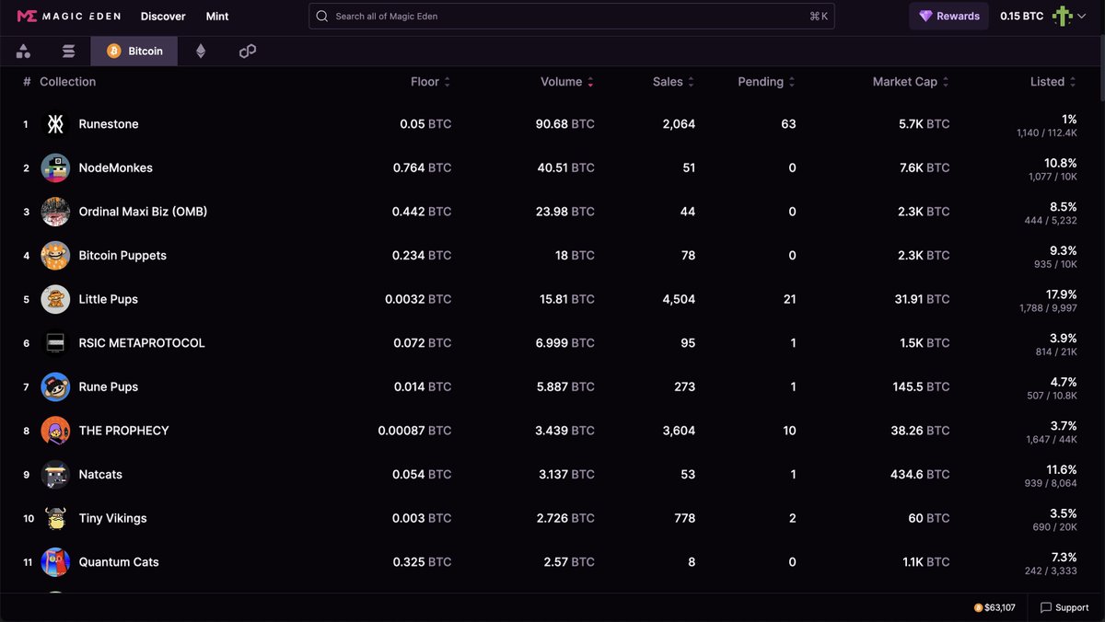Open Runestone collection thumbnail
Screen dimensions: 1105x622
(55, 124)
